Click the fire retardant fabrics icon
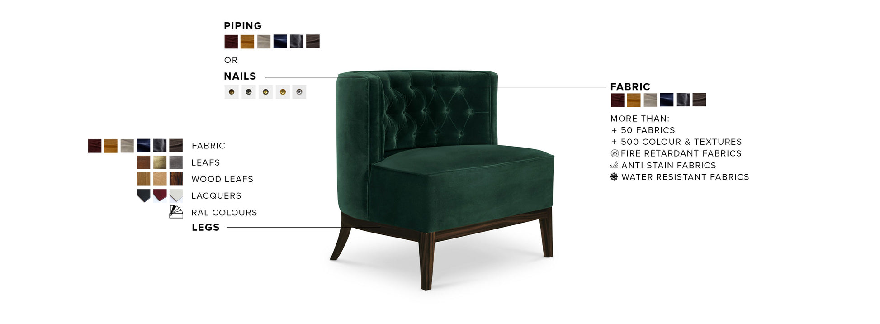The width and height of the screenshot is (880, 324). pos(615,153)
